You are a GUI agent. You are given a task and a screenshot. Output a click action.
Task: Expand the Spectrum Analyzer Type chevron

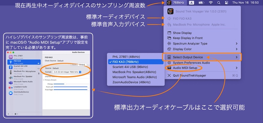tap(236, 44)
